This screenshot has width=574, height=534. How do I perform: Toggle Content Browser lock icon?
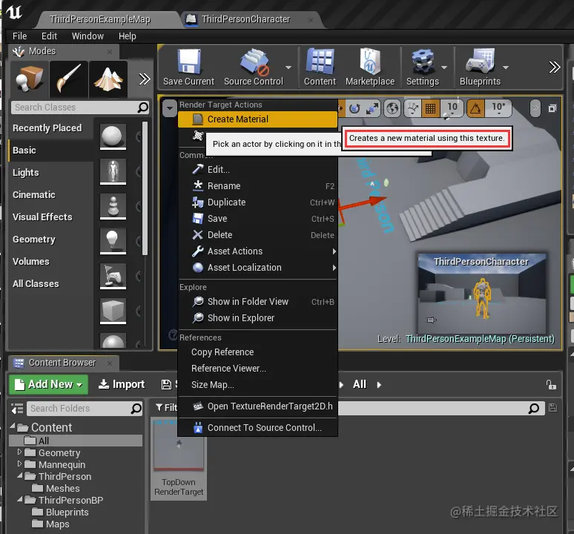click(x=551, y=385)
